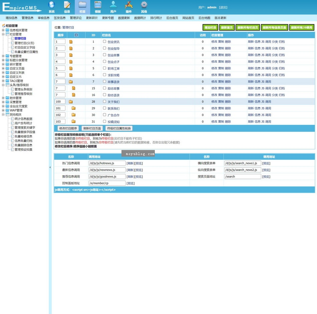Click the EmpireCMS logo
The image size is (317, 314).
click(21, 7)
